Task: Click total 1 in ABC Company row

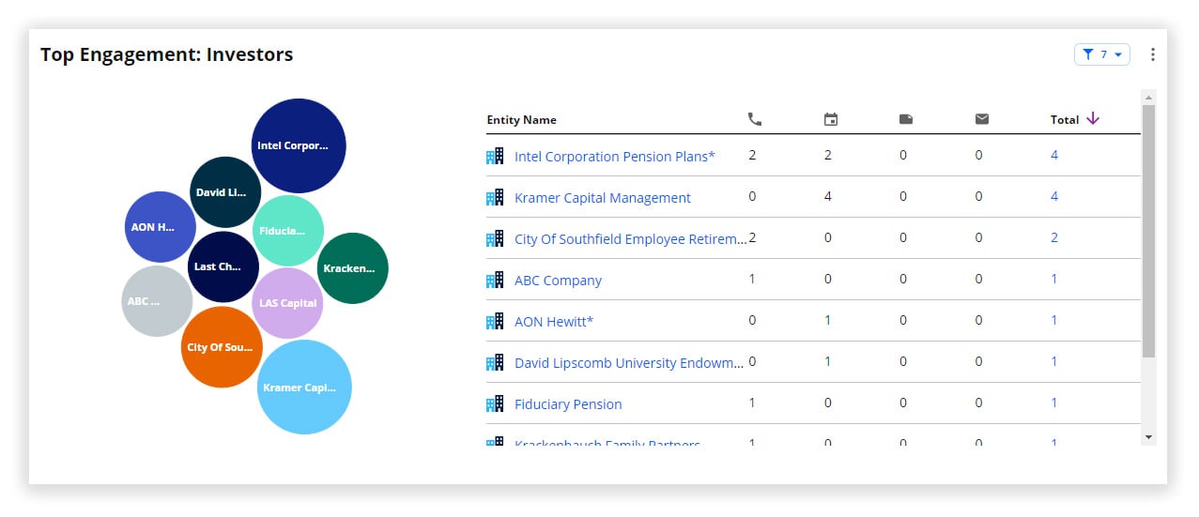Action: pos(1054,279)
